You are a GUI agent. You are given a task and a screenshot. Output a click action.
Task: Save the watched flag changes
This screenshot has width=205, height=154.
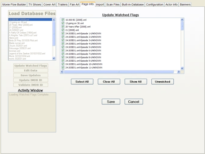click(x=111, y=102)
